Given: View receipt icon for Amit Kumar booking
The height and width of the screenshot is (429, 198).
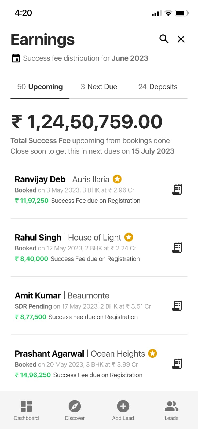Looking at the screenshot, I should (177, 306).
